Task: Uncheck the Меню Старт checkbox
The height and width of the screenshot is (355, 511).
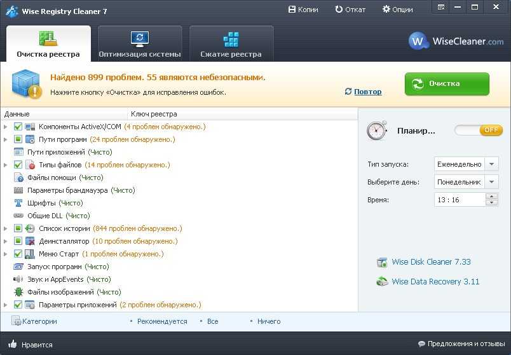Action: pos(18,254)
